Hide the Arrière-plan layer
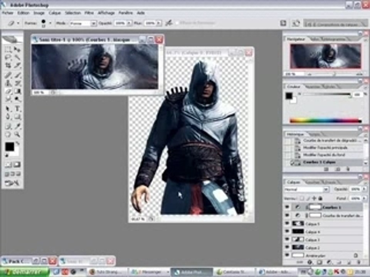Viewport: 370px width, 277px height. (x=287, y=255)
